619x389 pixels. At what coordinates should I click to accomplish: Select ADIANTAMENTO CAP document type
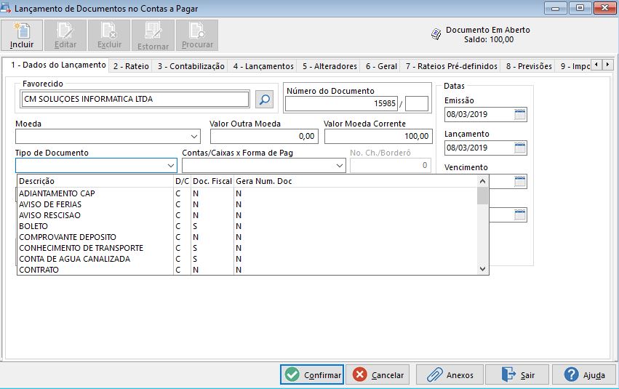click(247, 193)
